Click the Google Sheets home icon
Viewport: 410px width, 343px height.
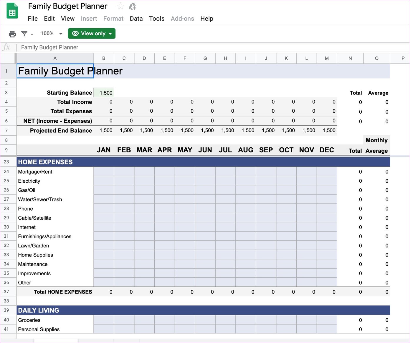[x=12, y=11]
